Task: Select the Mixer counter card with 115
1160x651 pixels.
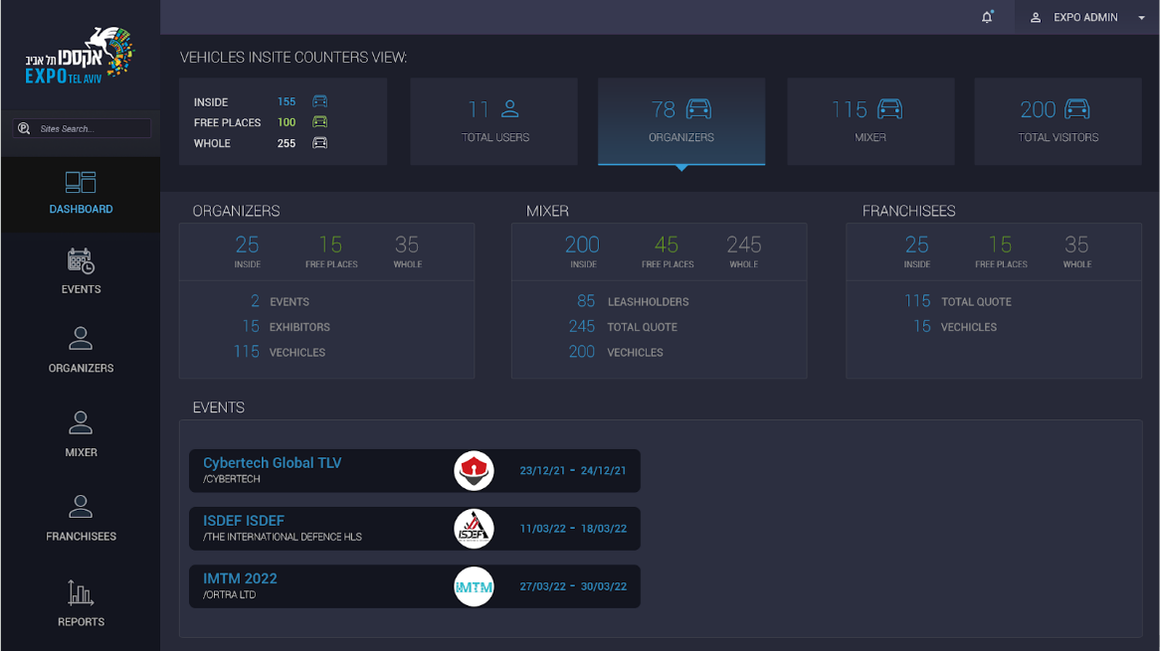Action: click(870, 121)
